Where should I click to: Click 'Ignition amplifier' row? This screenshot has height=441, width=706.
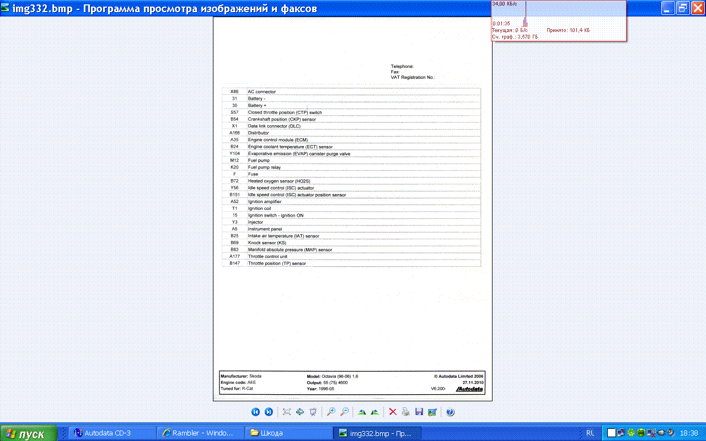[351, 202]
